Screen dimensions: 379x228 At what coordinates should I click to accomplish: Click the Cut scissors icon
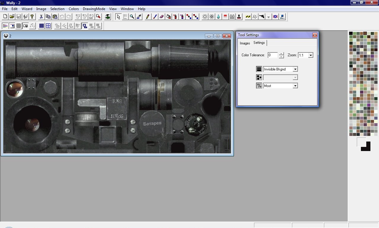pyautogui.click(x=41, y=17)
